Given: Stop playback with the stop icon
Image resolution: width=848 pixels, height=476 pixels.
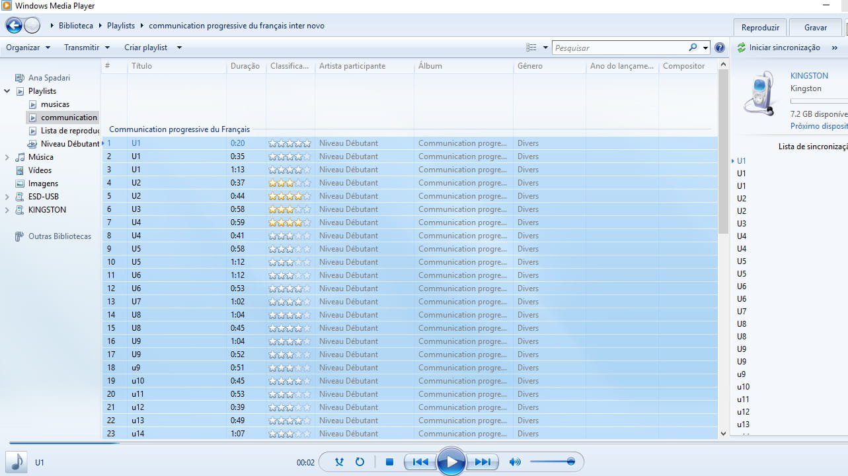Looking at the screenshot, I should point(389,462).
